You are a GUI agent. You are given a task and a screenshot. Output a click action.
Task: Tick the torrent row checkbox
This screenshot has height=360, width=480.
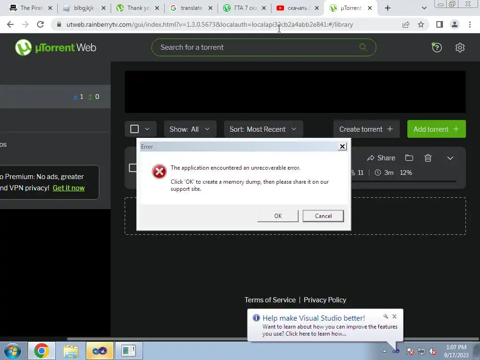coord(133,168)
